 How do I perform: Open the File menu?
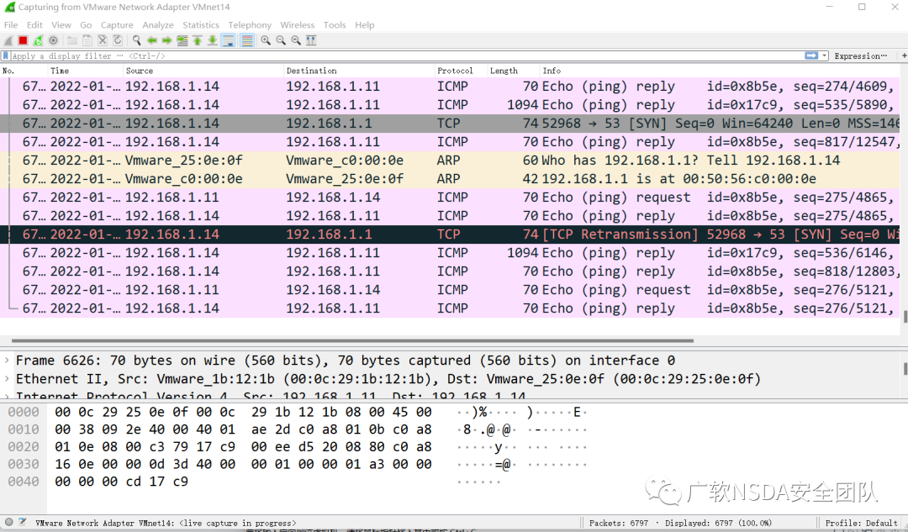(11, 25)
